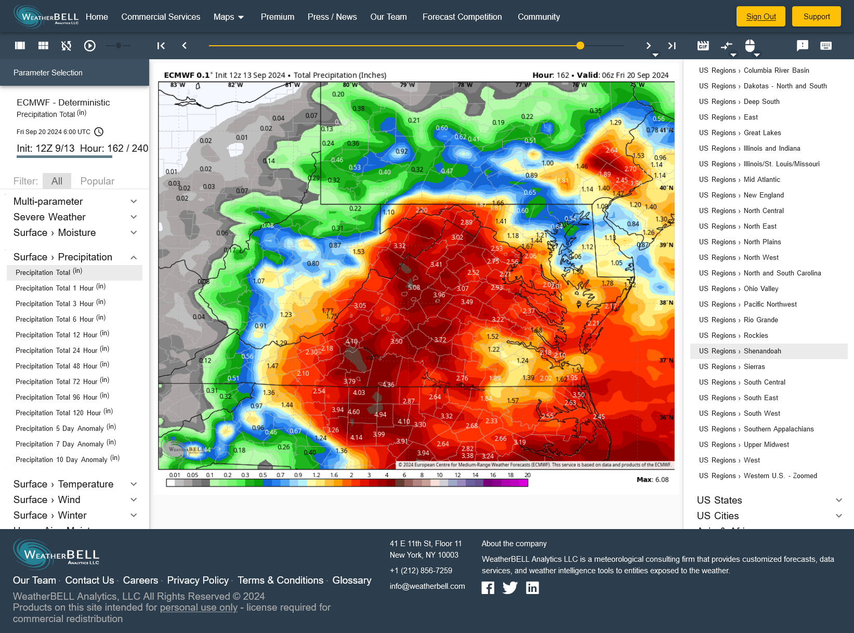Choose US Regions Southern Appalachians
The height and width of the screenshot is (633, 854).
coord(769,429)
